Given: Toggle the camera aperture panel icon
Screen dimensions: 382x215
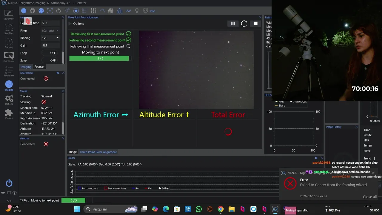Looking at the screenshot, I should [32, 11].
